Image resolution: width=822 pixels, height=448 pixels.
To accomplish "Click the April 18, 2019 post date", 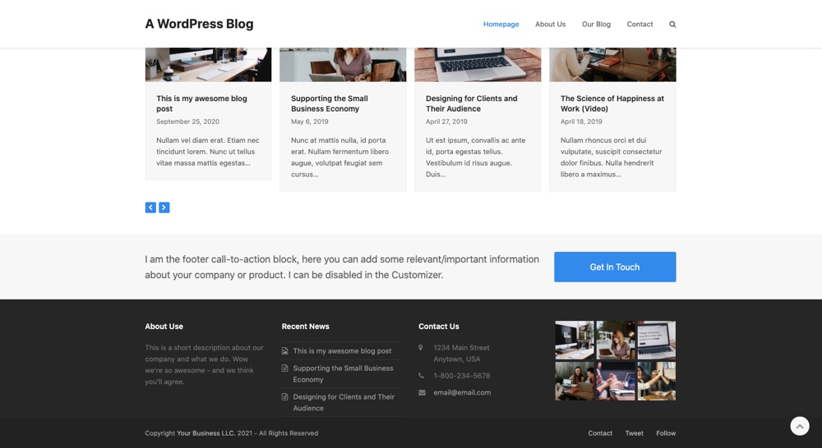I will [581, 121].
